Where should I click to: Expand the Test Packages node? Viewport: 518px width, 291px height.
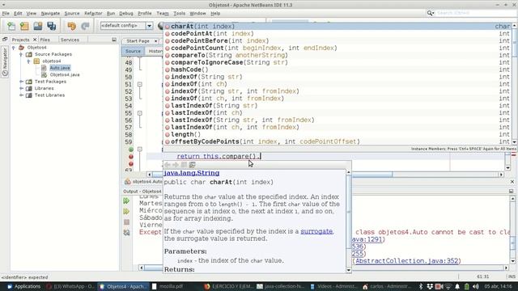point(21,82)
